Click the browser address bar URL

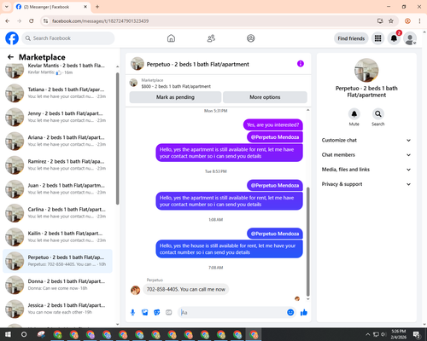click(x=100, y=21)
